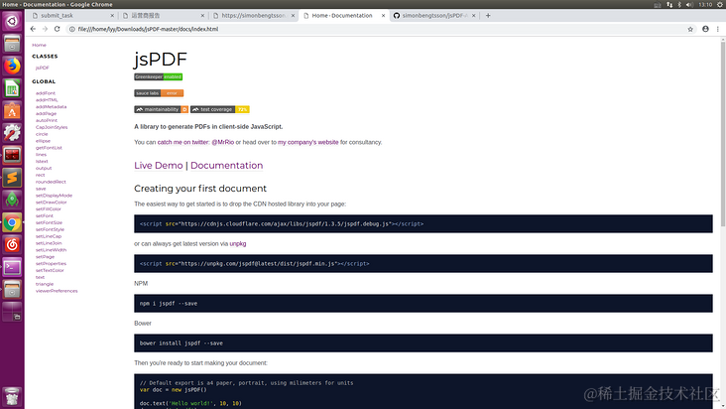The height and width of the screenshot is (409, 726).
Task: Open the addHTML sidebar link
Action: (x=47, y=100)
